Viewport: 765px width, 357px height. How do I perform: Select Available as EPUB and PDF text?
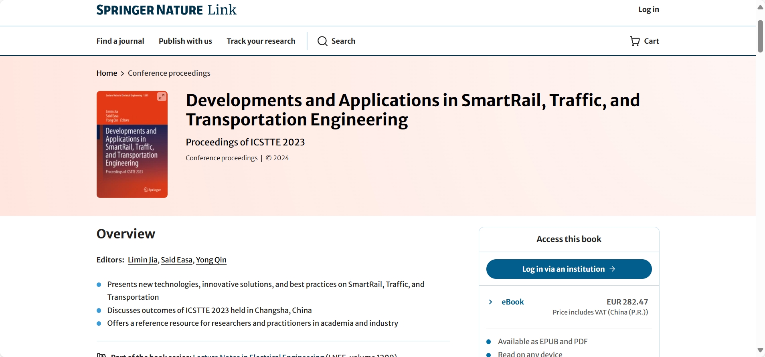pyautogui.click(x=542, y=341)
